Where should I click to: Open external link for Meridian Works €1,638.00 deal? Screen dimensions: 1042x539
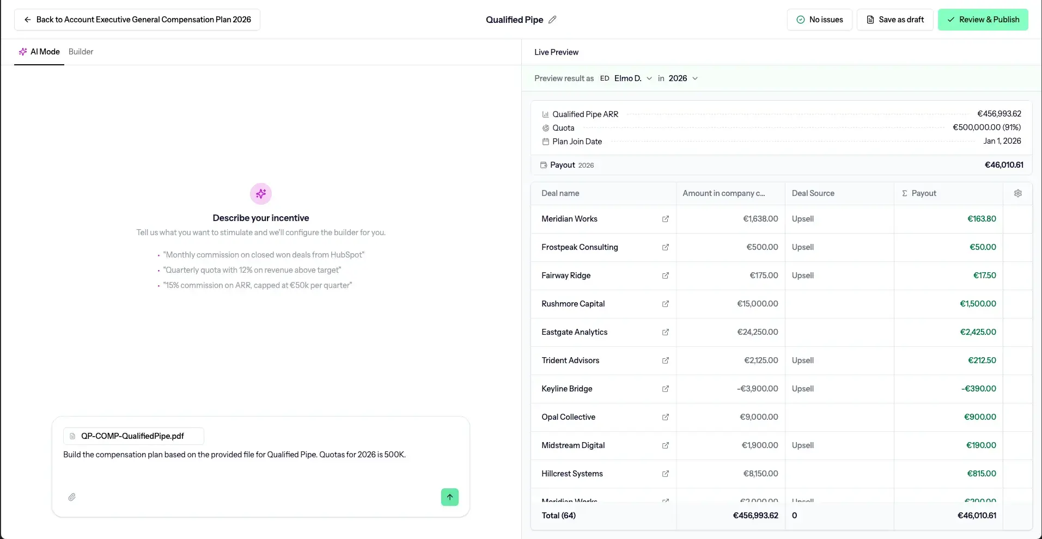(665, 219)
